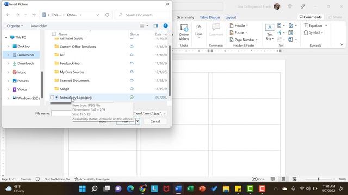Collapse the This PC node
Screen dimensions: 348x195
coord(6,37)
